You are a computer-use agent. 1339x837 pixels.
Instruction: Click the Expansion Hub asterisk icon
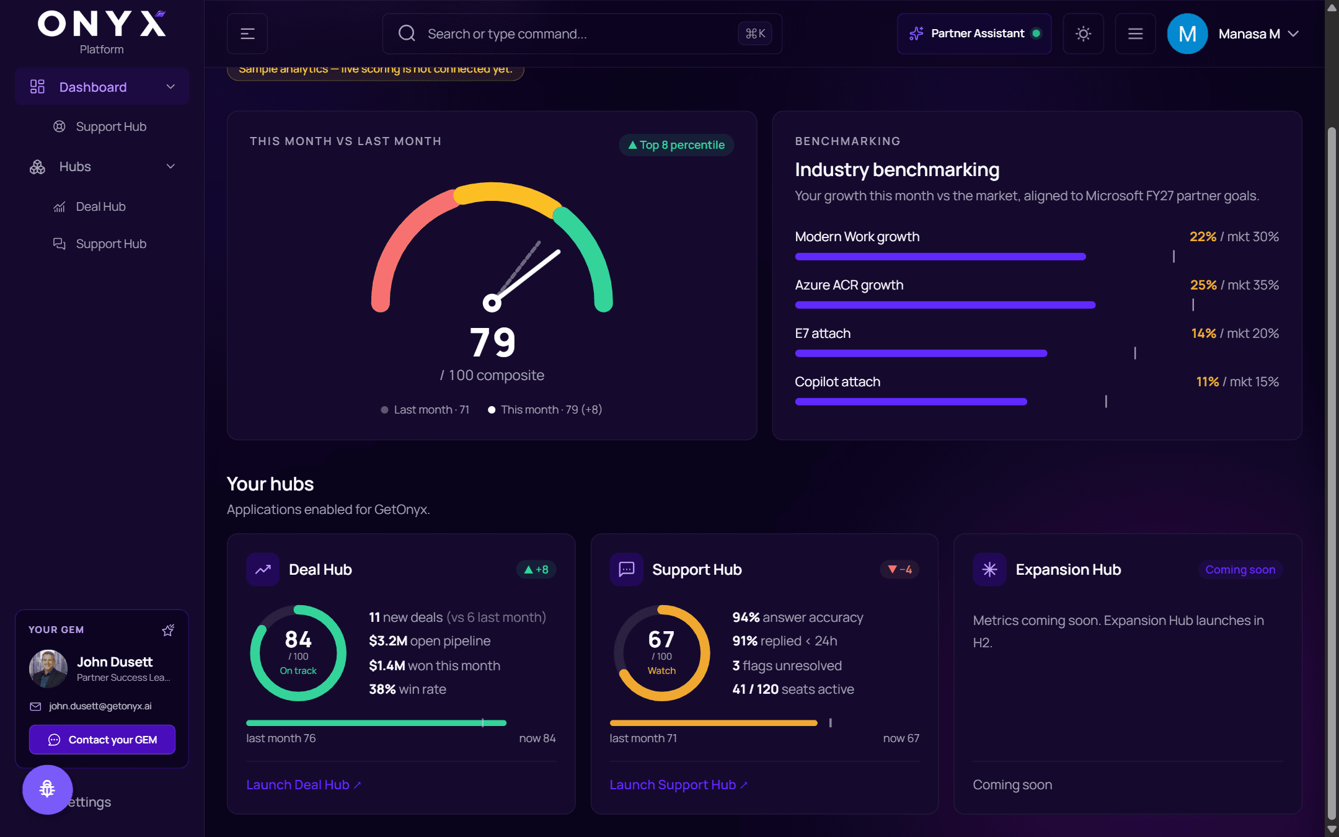coord(989,569)
